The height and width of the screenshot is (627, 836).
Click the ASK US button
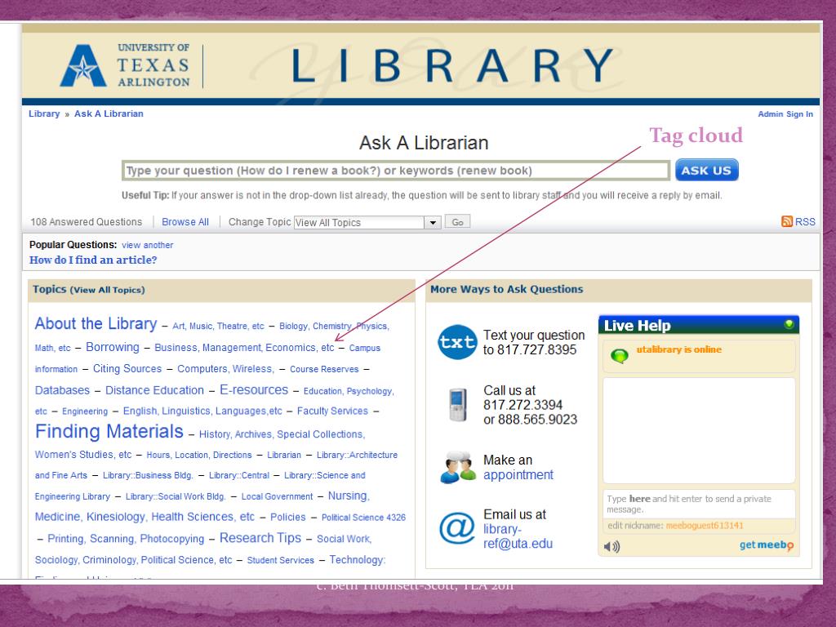point(706,170)
